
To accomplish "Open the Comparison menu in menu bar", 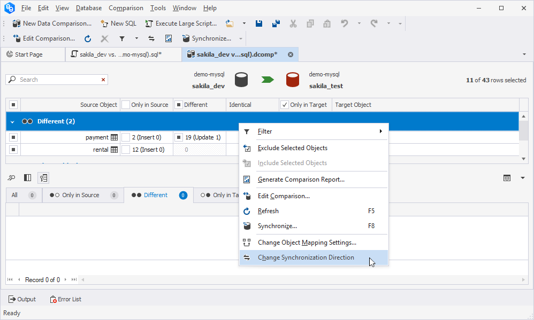I will [x=126, y=8].
